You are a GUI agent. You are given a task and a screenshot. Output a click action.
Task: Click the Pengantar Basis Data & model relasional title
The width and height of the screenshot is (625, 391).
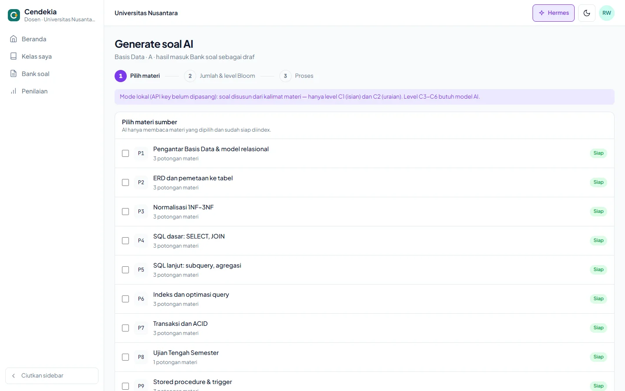pos(211,149)
